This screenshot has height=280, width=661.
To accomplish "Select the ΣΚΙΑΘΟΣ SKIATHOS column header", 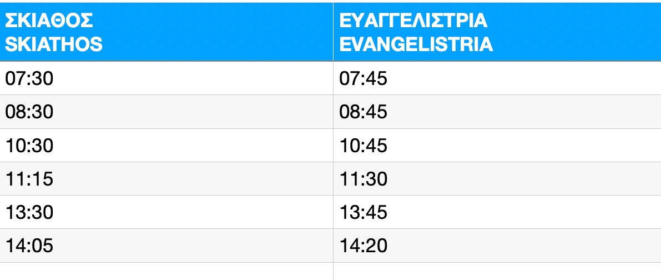I will coord(166,32).
